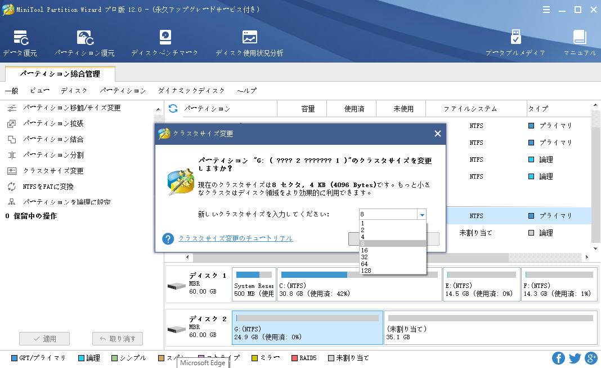Click the Twitter icon in status bar
The height and width of the screenshot is (368, 601).
point(575,358)
